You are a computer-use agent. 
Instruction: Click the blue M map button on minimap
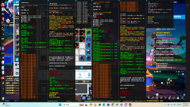(183, 74)
